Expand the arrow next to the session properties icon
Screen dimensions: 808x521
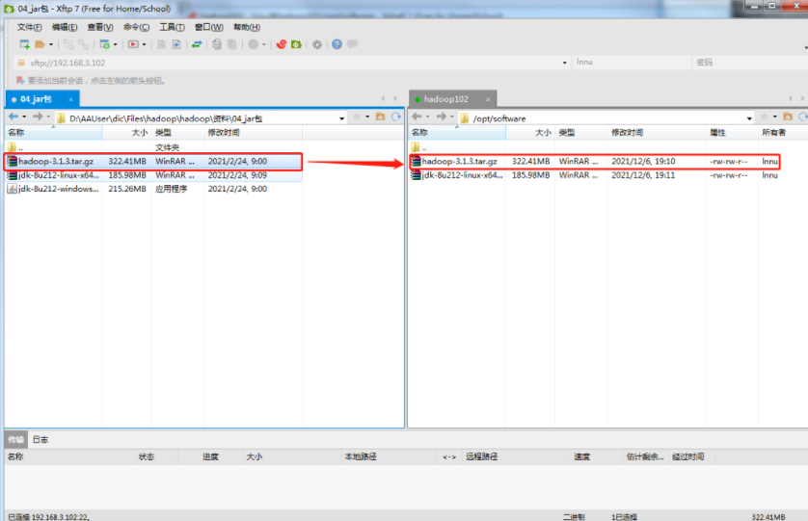116,45
